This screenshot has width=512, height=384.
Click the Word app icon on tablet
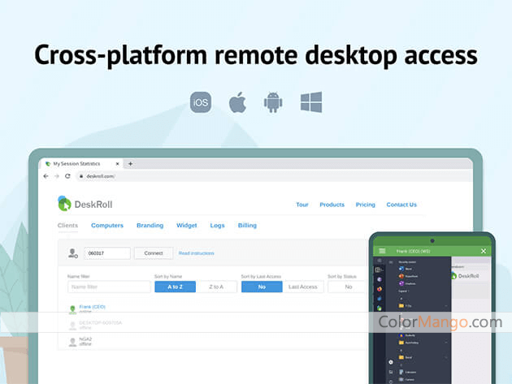pos(401,269)
